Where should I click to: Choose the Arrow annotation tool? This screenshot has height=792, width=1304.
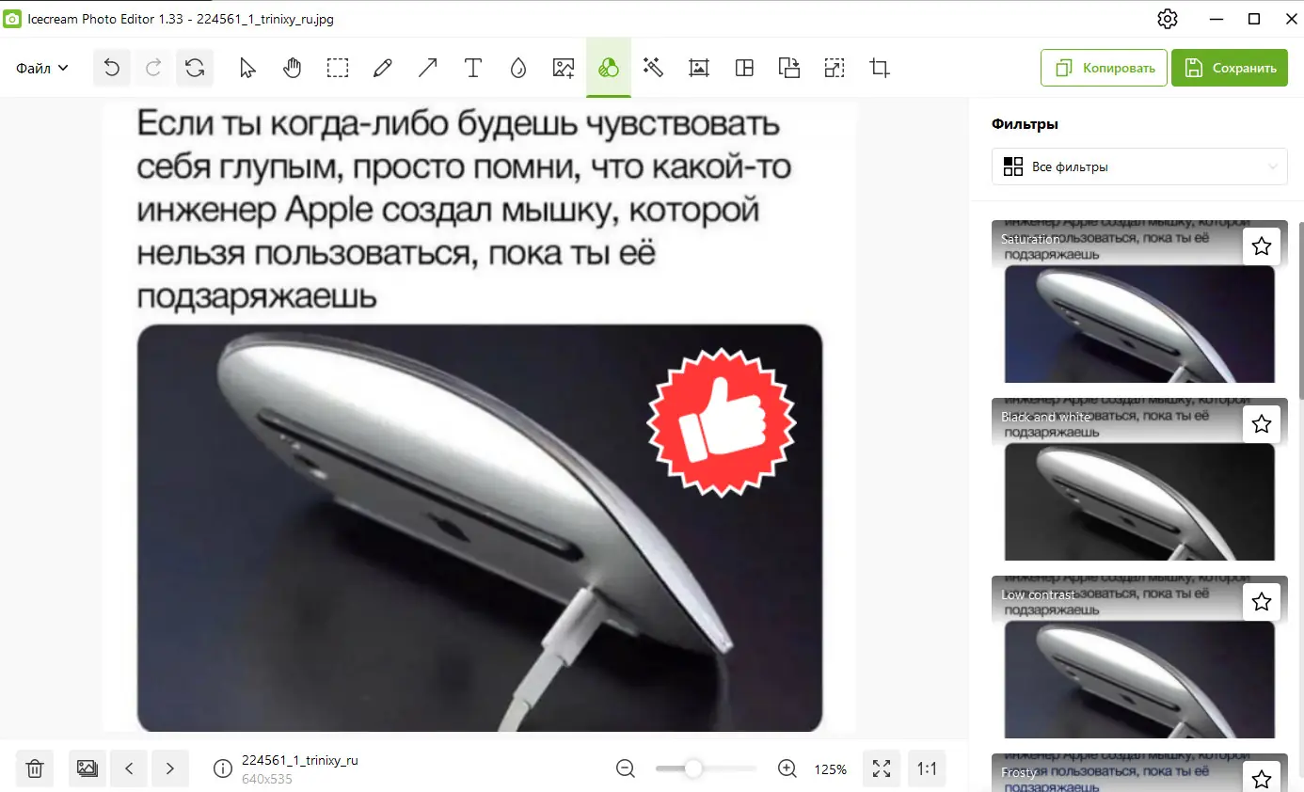[x=427, y=67]
